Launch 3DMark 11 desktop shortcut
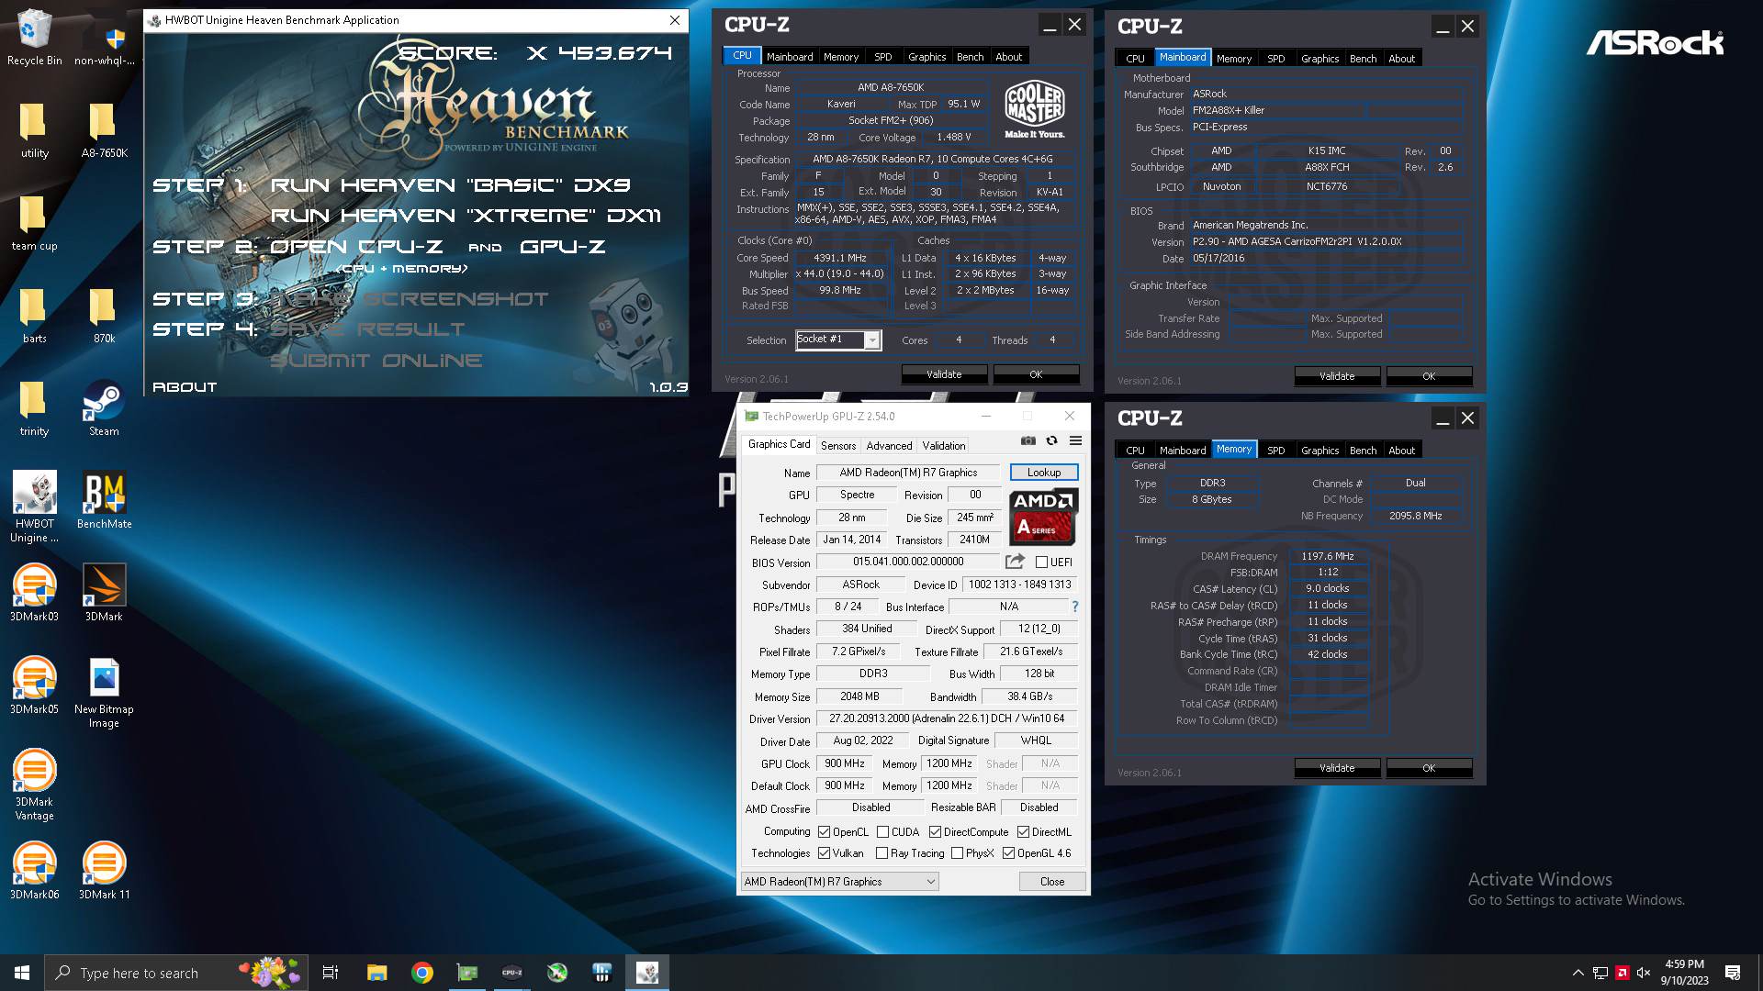This screenshot has width=1763, height=991. (105, 871)
